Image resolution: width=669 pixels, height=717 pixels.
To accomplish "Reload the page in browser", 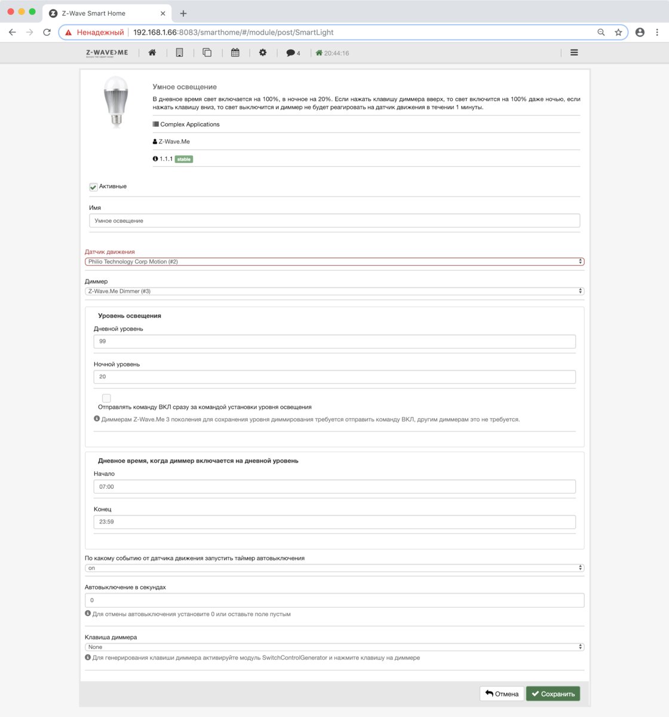I will pos(47,32).
